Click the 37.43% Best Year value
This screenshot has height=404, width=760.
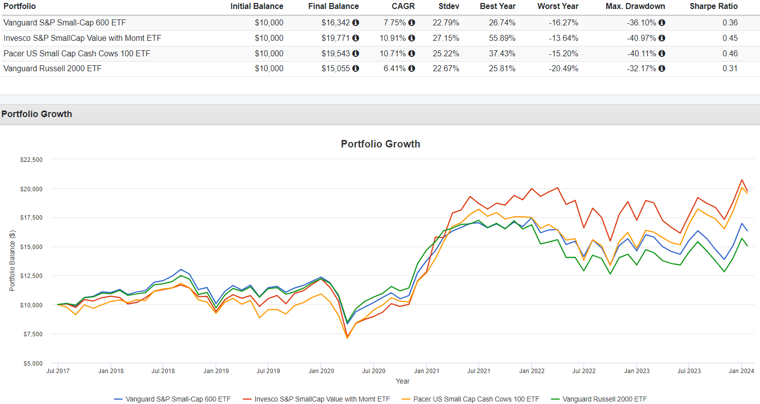[x=502, y=53]
